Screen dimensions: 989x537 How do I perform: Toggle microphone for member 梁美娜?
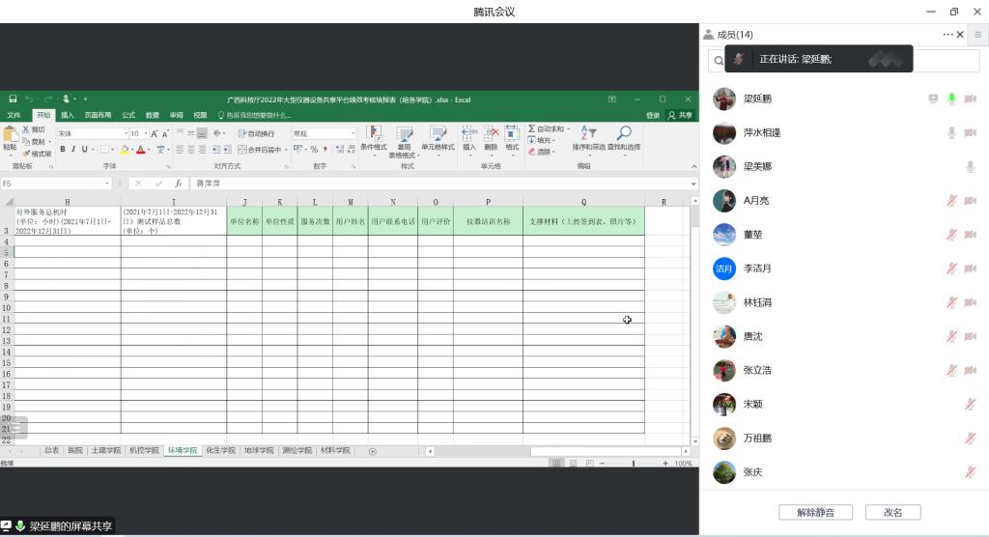[970, 167]
